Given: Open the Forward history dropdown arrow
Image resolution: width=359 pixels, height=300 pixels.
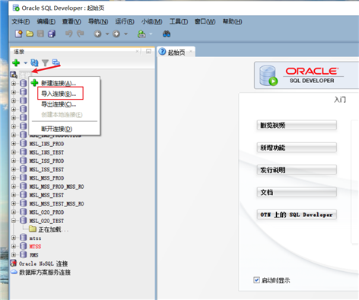Looking at the screenshot, I should [x=125, y=34].
